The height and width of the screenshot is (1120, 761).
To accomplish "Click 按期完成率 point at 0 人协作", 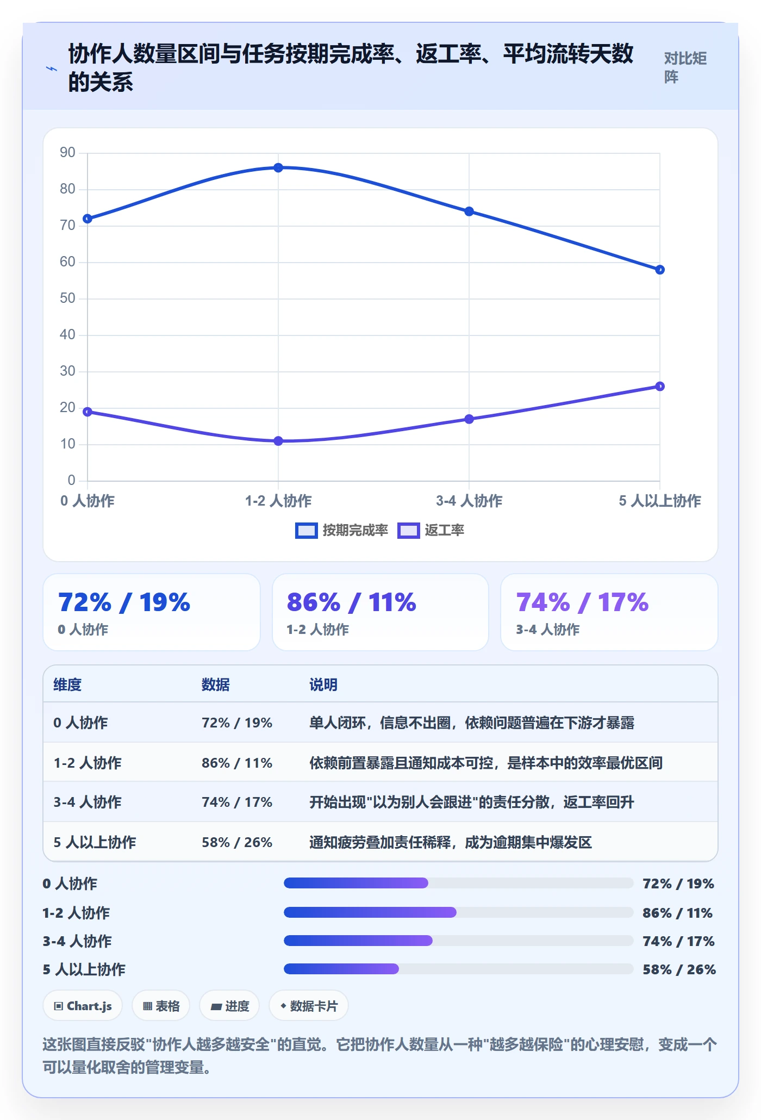I will (x=88, y=219).
